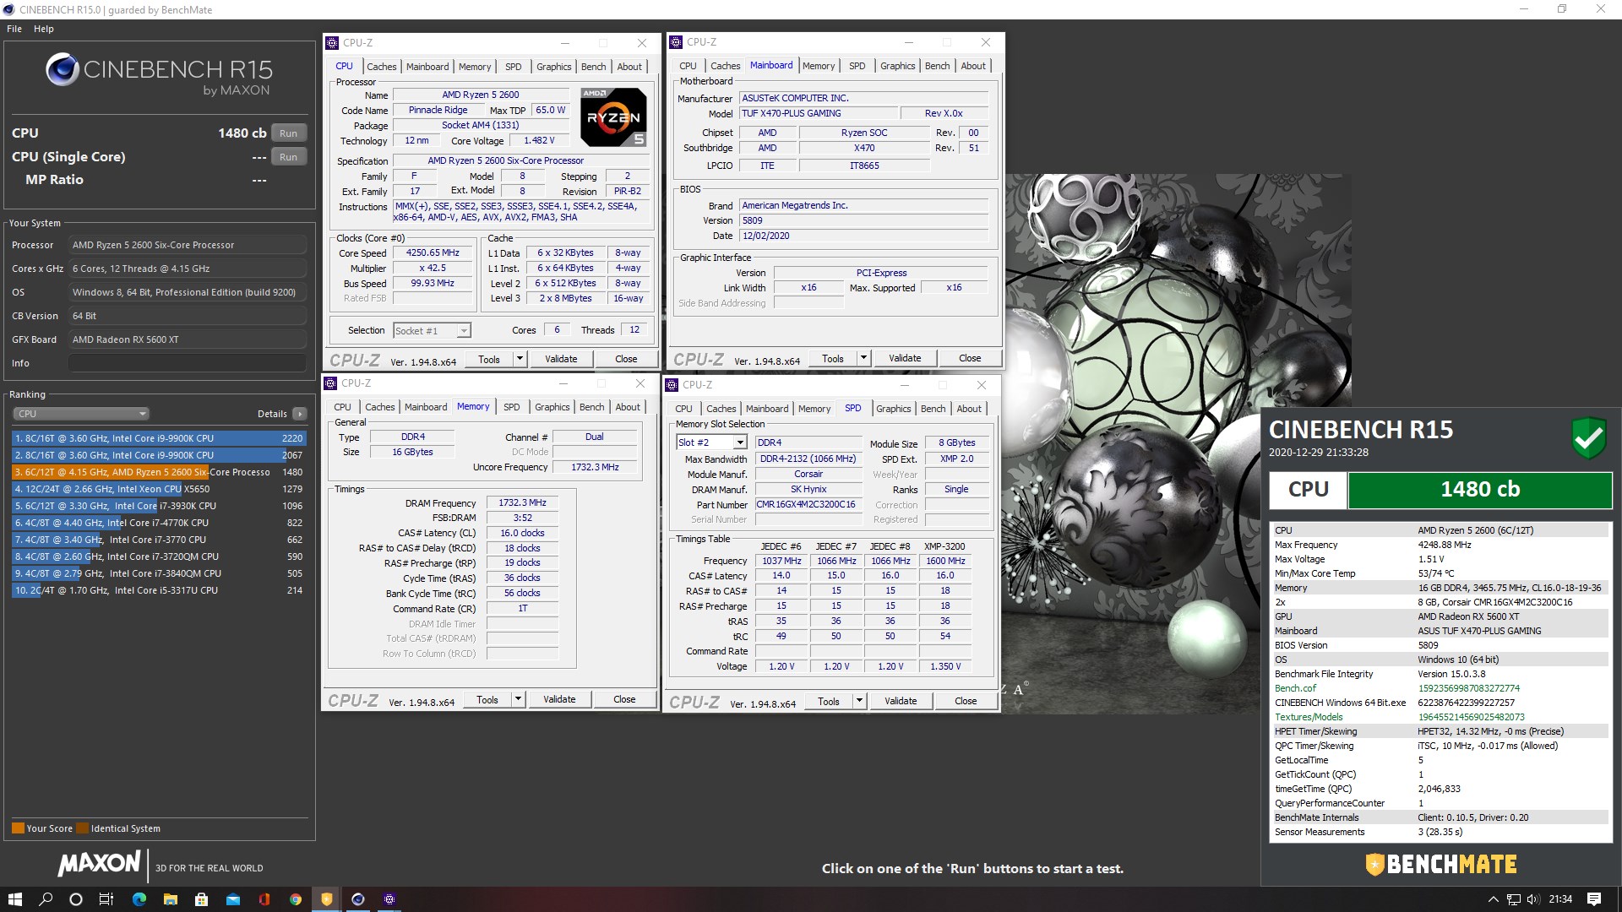Open About tab in CPU-Z SPD window
Viewport: 1622px width, 912px height.
pyautogui.click(x=969, y=409)
